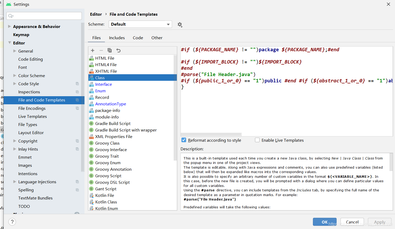
Task: Click the OK button
Action: [325, 222]
